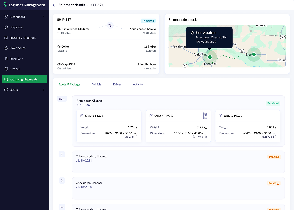Click the back arrow beside Shipment details
Image resolution: width=294 pixels, height=210 pixels.
tap(55, 5)
